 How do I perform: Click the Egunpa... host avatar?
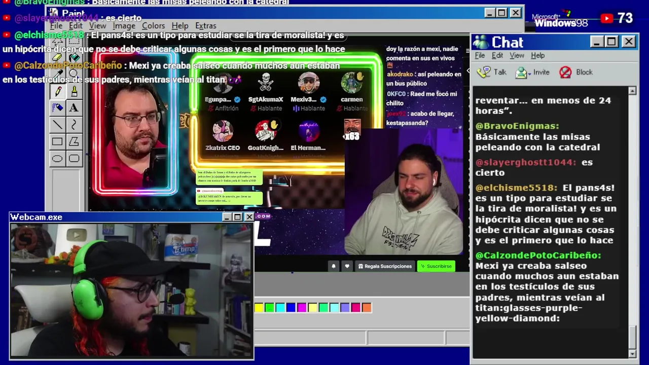223,83
